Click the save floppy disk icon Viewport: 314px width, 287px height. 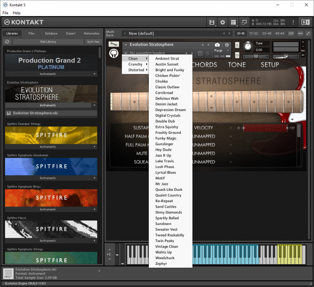[x=212, y=22]
